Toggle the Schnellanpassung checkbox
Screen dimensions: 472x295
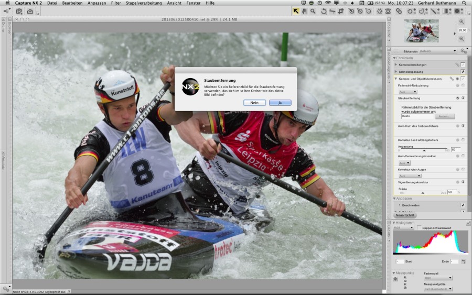point(463,72)
